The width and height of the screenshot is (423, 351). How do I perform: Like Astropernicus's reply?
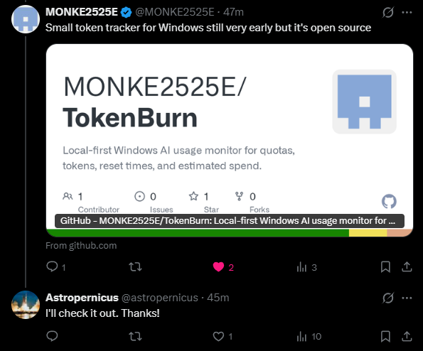[218, 337]
